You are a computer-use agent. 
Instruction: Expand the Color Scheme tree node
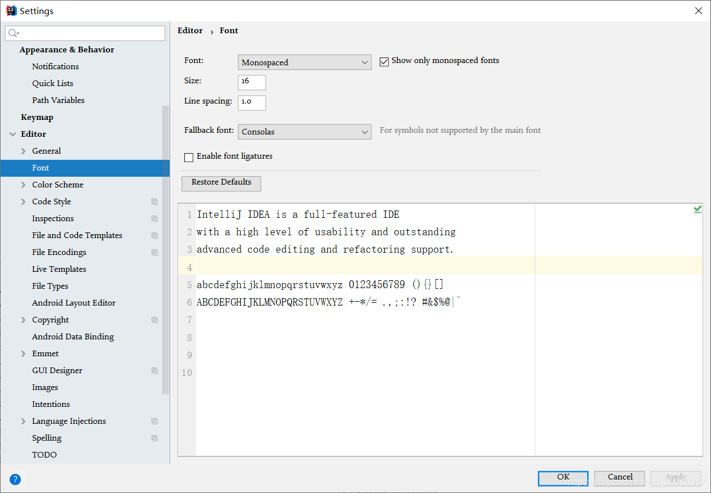[x=23, y=185]
